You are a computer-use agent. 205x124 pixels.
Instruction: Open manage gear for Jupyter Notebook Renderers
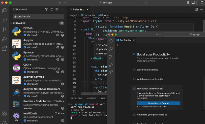63,96
